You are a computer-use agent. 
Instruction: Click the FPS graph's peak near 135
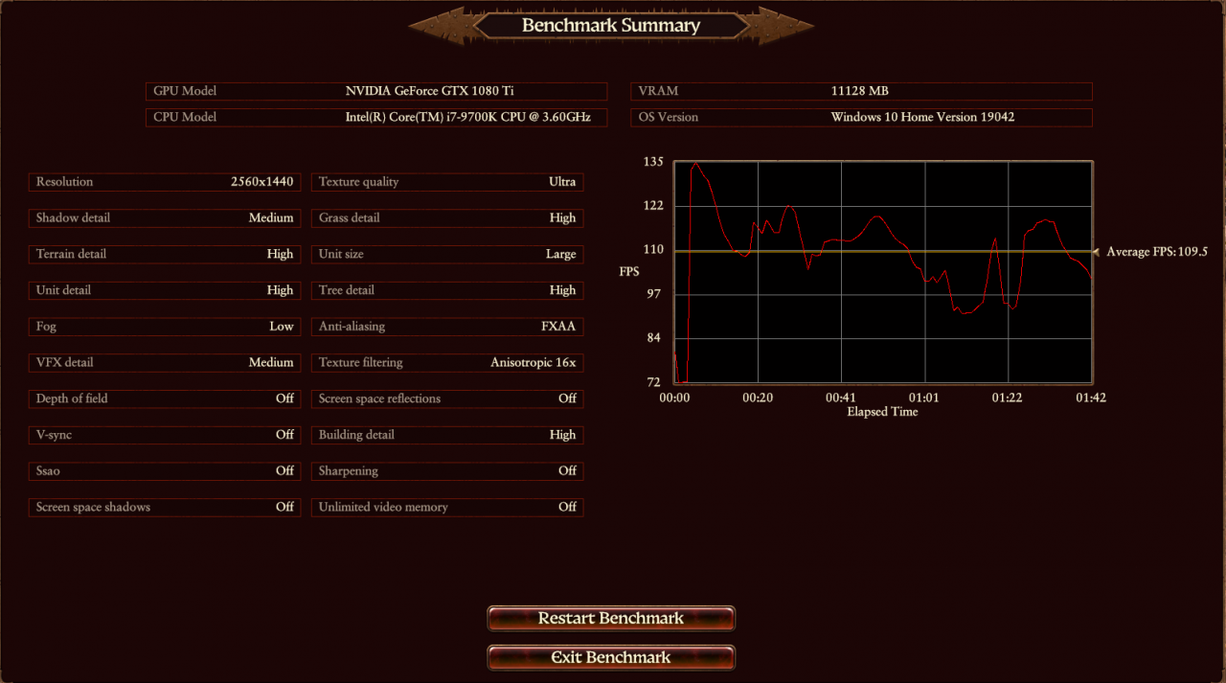coord(695,164)
